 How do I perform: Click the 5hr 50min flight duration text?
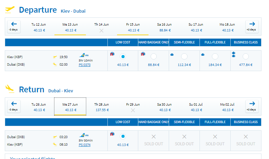pyautogui.click(x=86, y=141)
